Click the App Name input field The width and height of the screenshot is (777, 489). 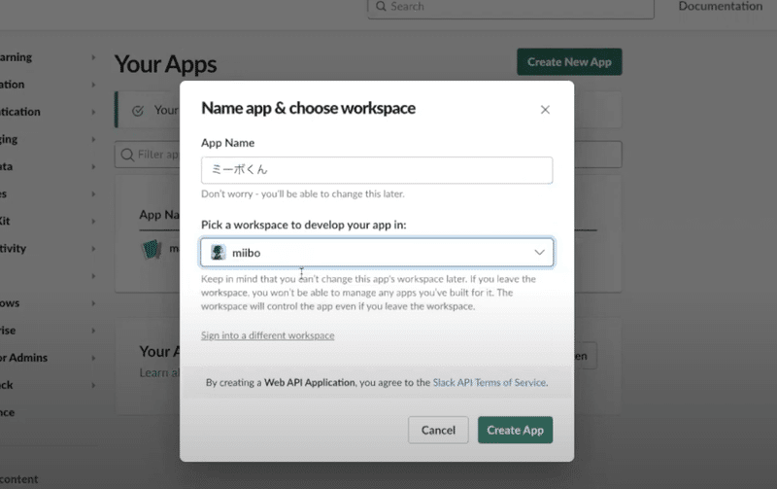click(377, 170)
